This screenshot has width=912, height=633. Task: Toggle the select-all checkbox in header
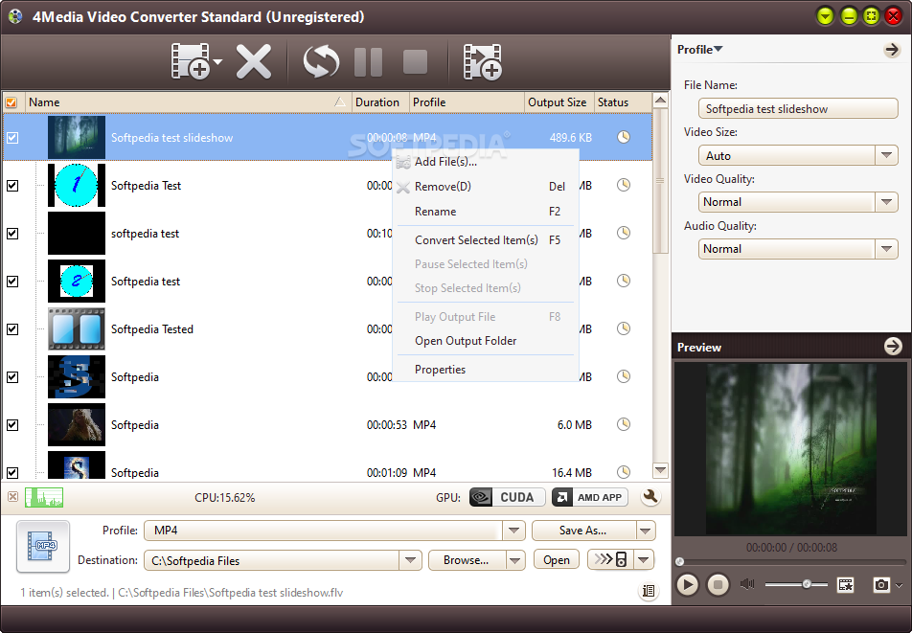click(x=11, y=102)
